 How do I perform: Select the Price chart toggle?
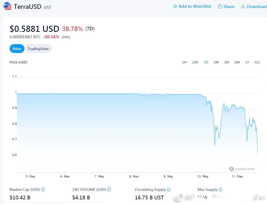point(17,49)
